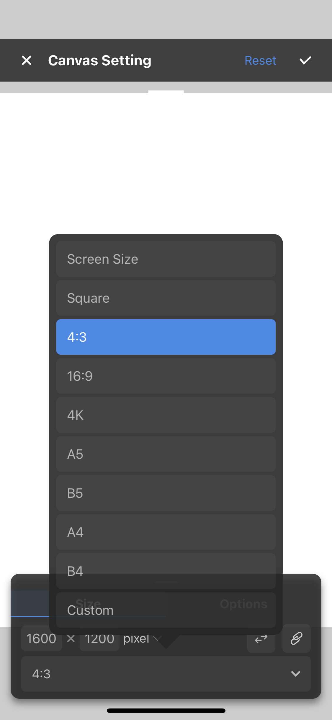Choose the 4K canvas preset
The height and width of the screenshot is (720, 332).
point(166,415)
